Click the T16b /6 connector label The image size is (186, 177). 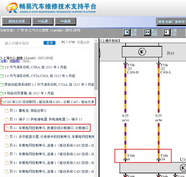tap(131, 157)
